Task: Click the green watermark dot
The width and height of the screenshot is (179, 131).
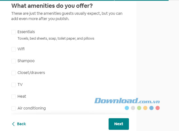Action: (x=139, y=108)
